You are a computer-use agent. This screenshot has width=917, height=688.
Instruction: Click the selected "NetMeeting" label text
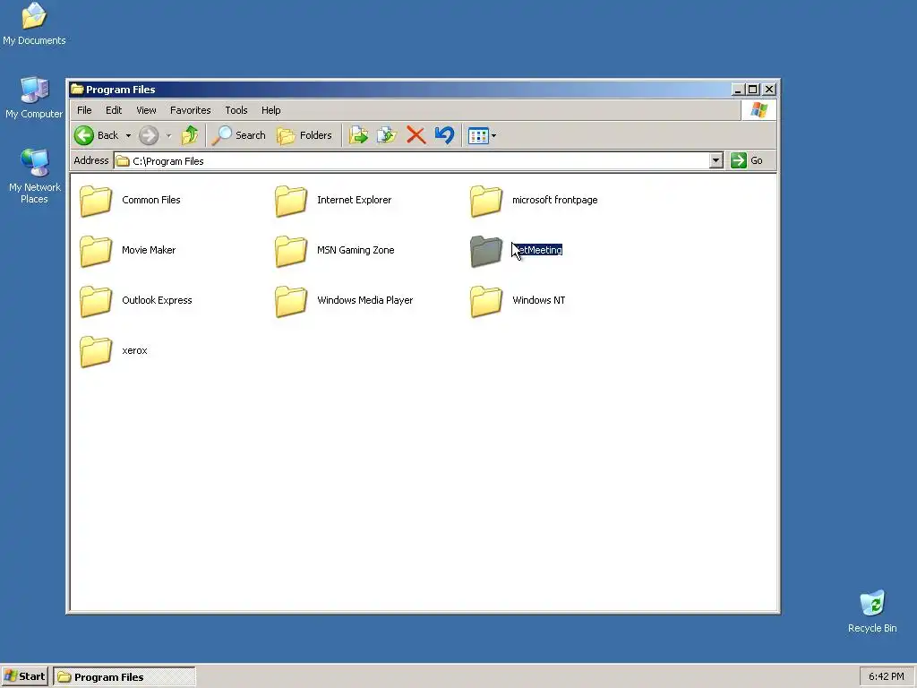coord(537,250)
